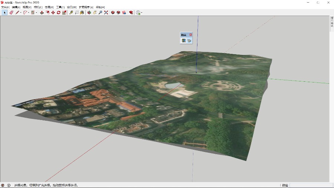Toggle Terrain icon in floating toolbar

tap(189, 40)
